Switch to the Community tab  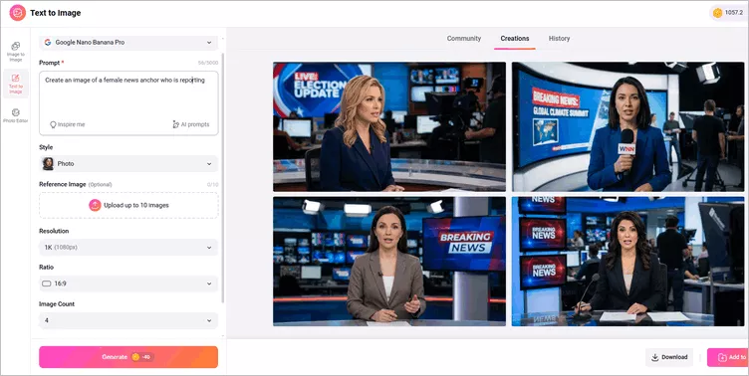[x=464, y=39]
